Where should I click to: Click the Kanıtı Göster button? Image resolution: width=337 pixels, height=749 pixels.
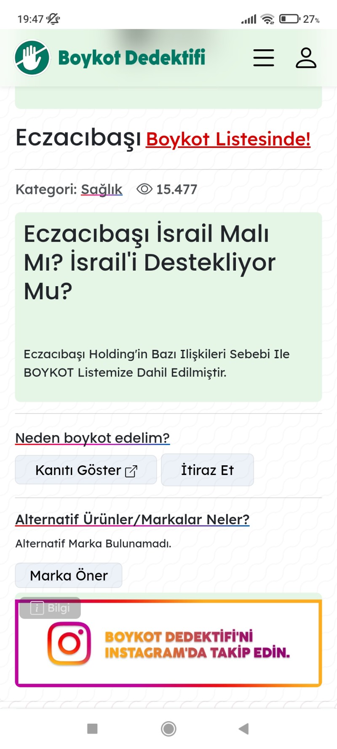(x=86, y=470)
